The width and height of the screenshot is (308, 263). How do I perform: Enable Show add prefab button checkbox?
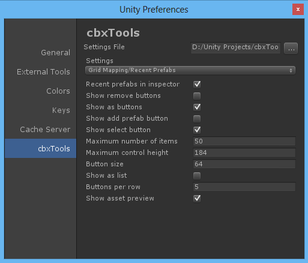(x=197, y=119)
